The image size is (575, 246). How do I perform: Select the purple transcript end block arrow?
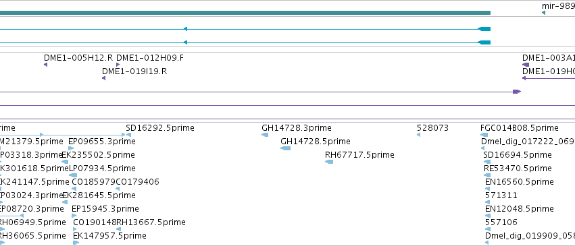pos(517,92)
